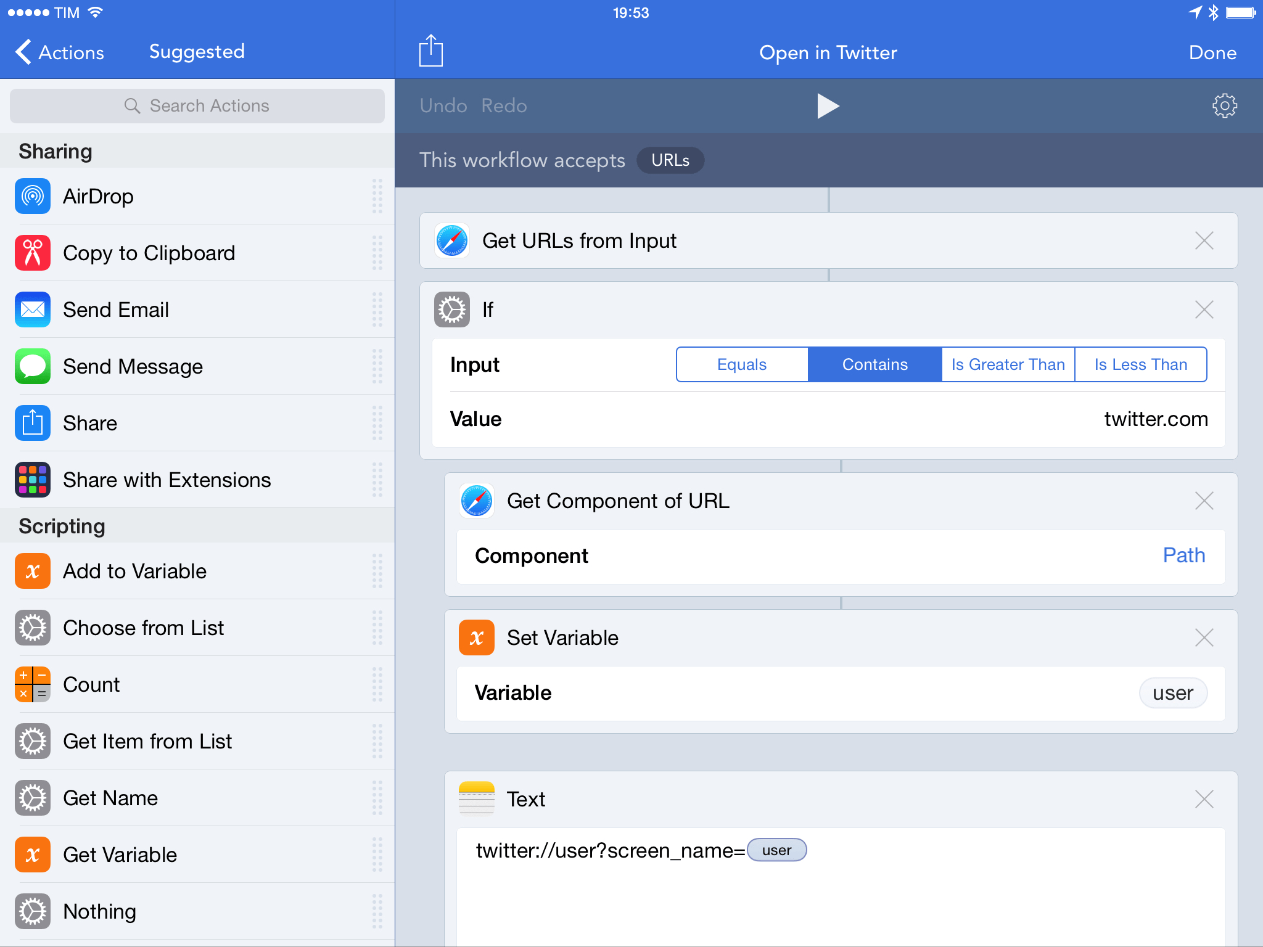1263x947 pixels.
Task: Remove the Text action
Action: click(1204, 799)
